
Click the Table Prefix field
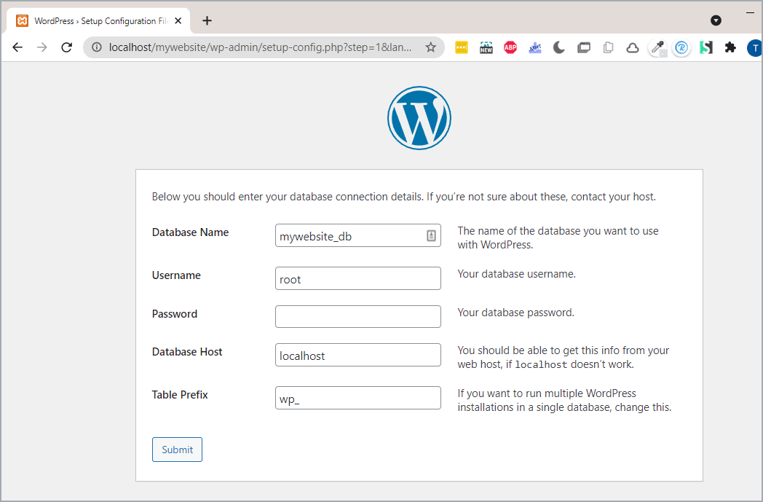(357, 398)
